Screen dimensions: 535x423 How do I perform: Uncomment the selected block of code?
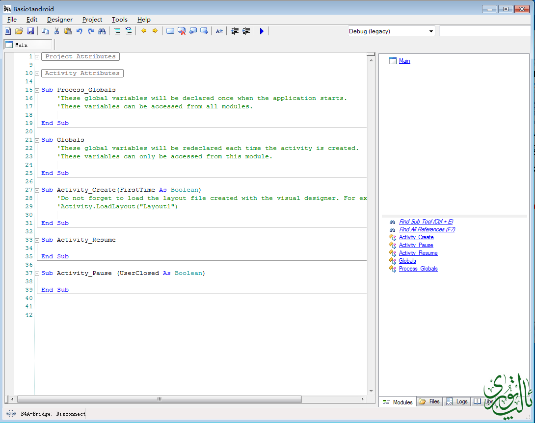point(129,31)
